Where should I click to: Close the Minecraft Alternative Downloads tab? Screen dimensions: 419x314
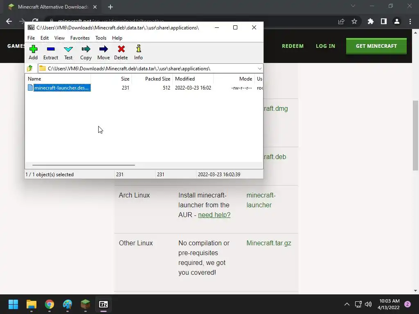pyautogui.click(x=95, y=7)
